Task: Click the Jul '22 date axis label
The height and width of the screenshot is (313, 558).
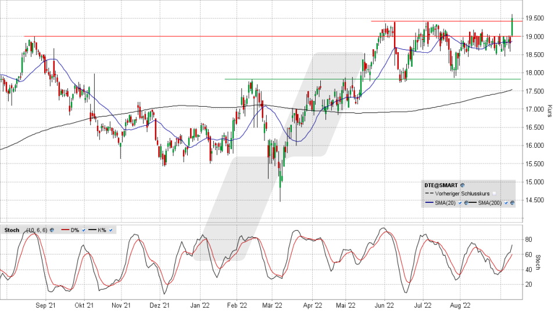Action: tap(423, 305)
